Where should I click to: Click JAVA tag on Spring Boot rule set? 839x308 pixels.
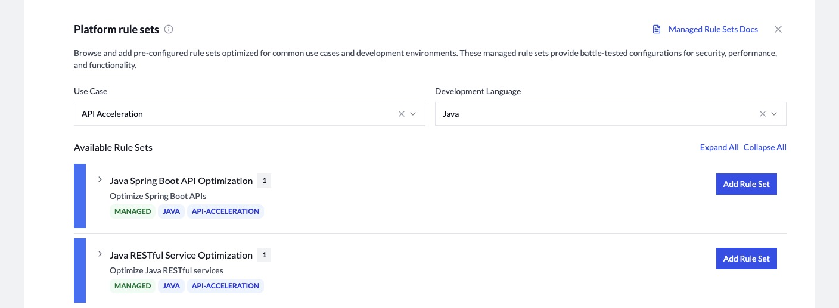coord(171,211)
